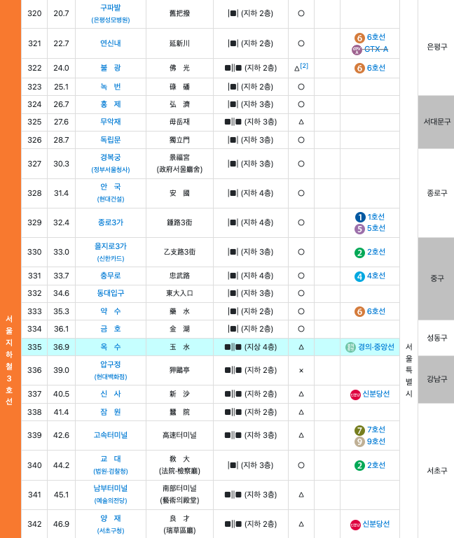Select the 서초구 district cell
The width and height of the screenshot is (454, 538).
point(436,471)
